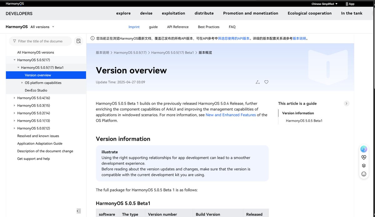Click the Version number table header
This screenshot has height=217, width=375.
(x=162, y=214)
